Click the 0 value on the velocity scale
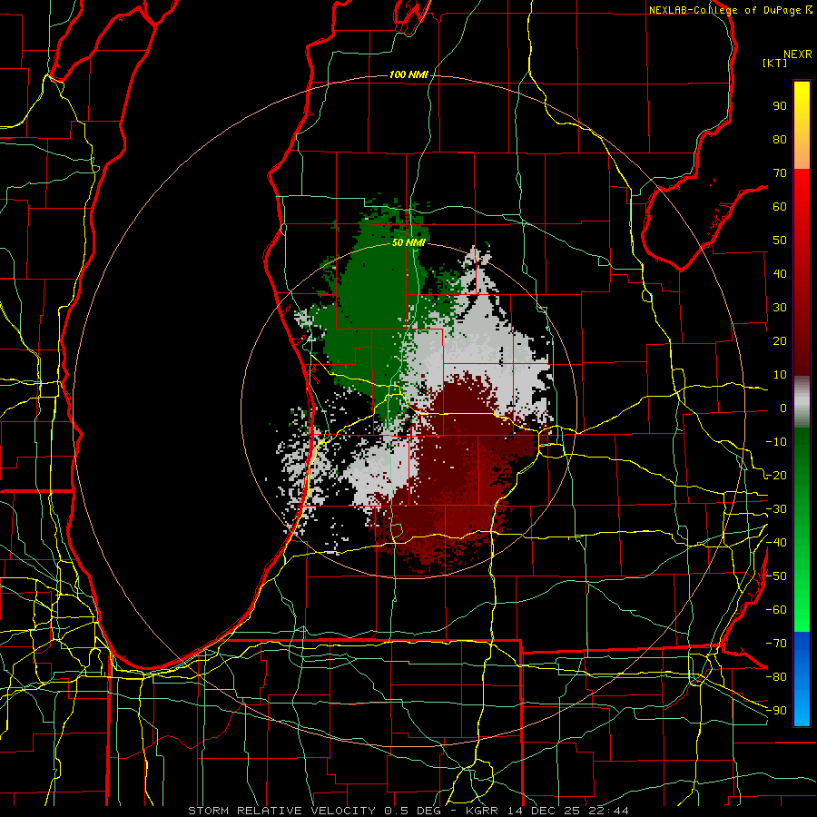This screenshot has height=817, width=817. [x=783, y=408]
